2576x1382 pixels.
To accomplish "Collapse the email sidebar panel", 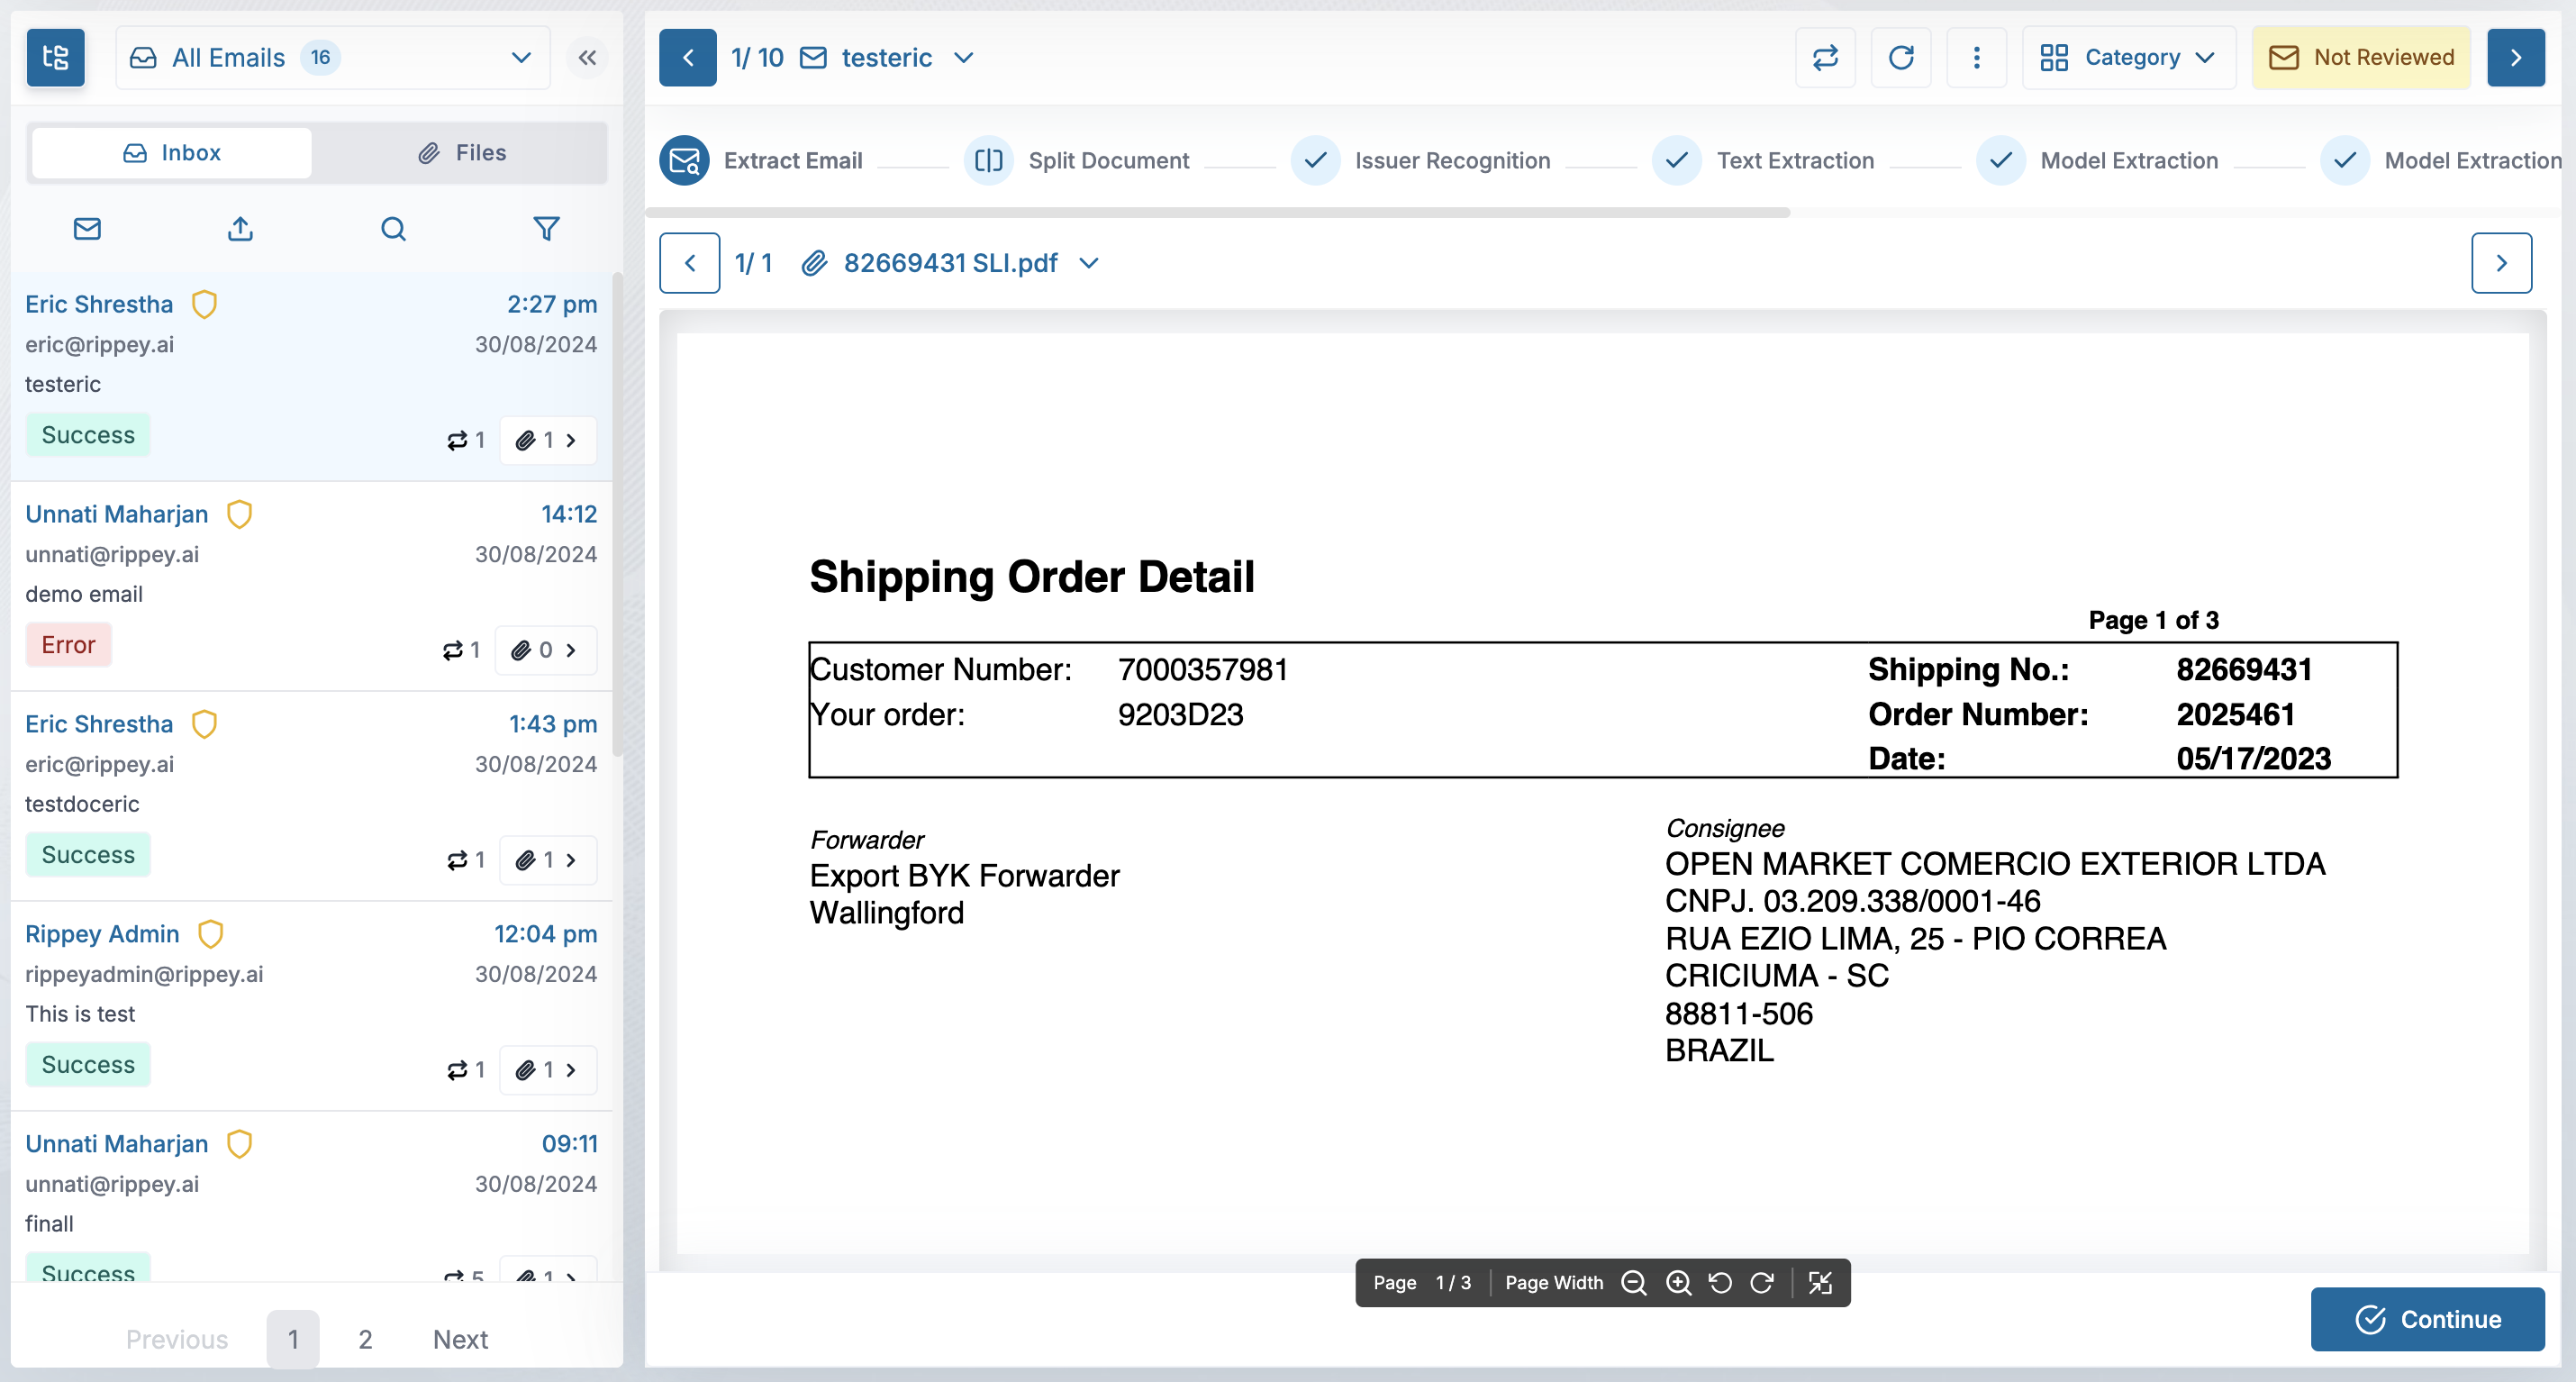I will point(587,58).
